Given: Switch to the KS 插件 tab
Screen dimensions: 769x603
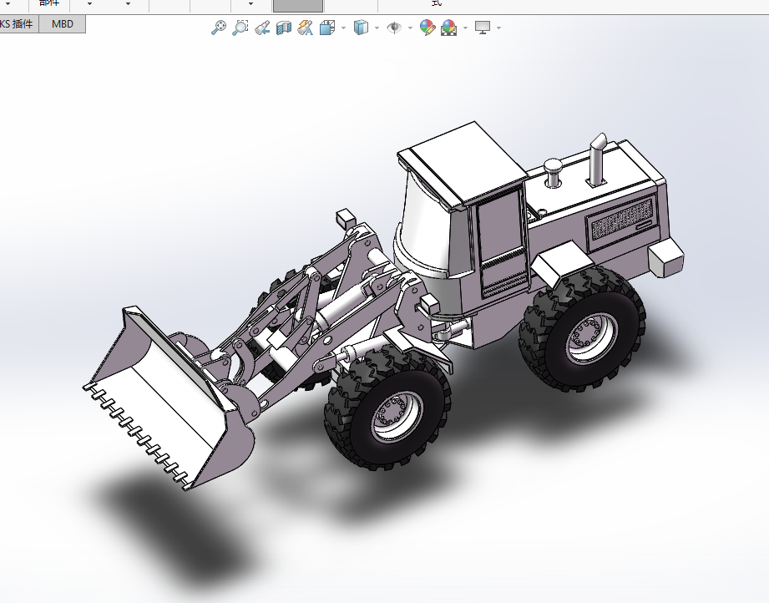Looking at the screenshot, I should click(18, 24).
